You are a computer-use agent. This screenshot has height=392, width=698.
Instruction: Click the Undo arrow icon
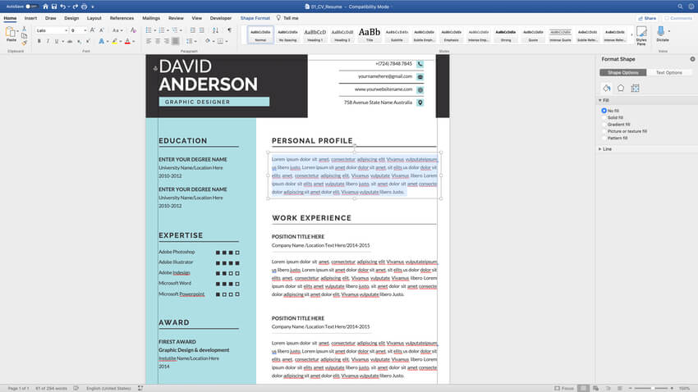pyautogui.click(x=62, y=7)
